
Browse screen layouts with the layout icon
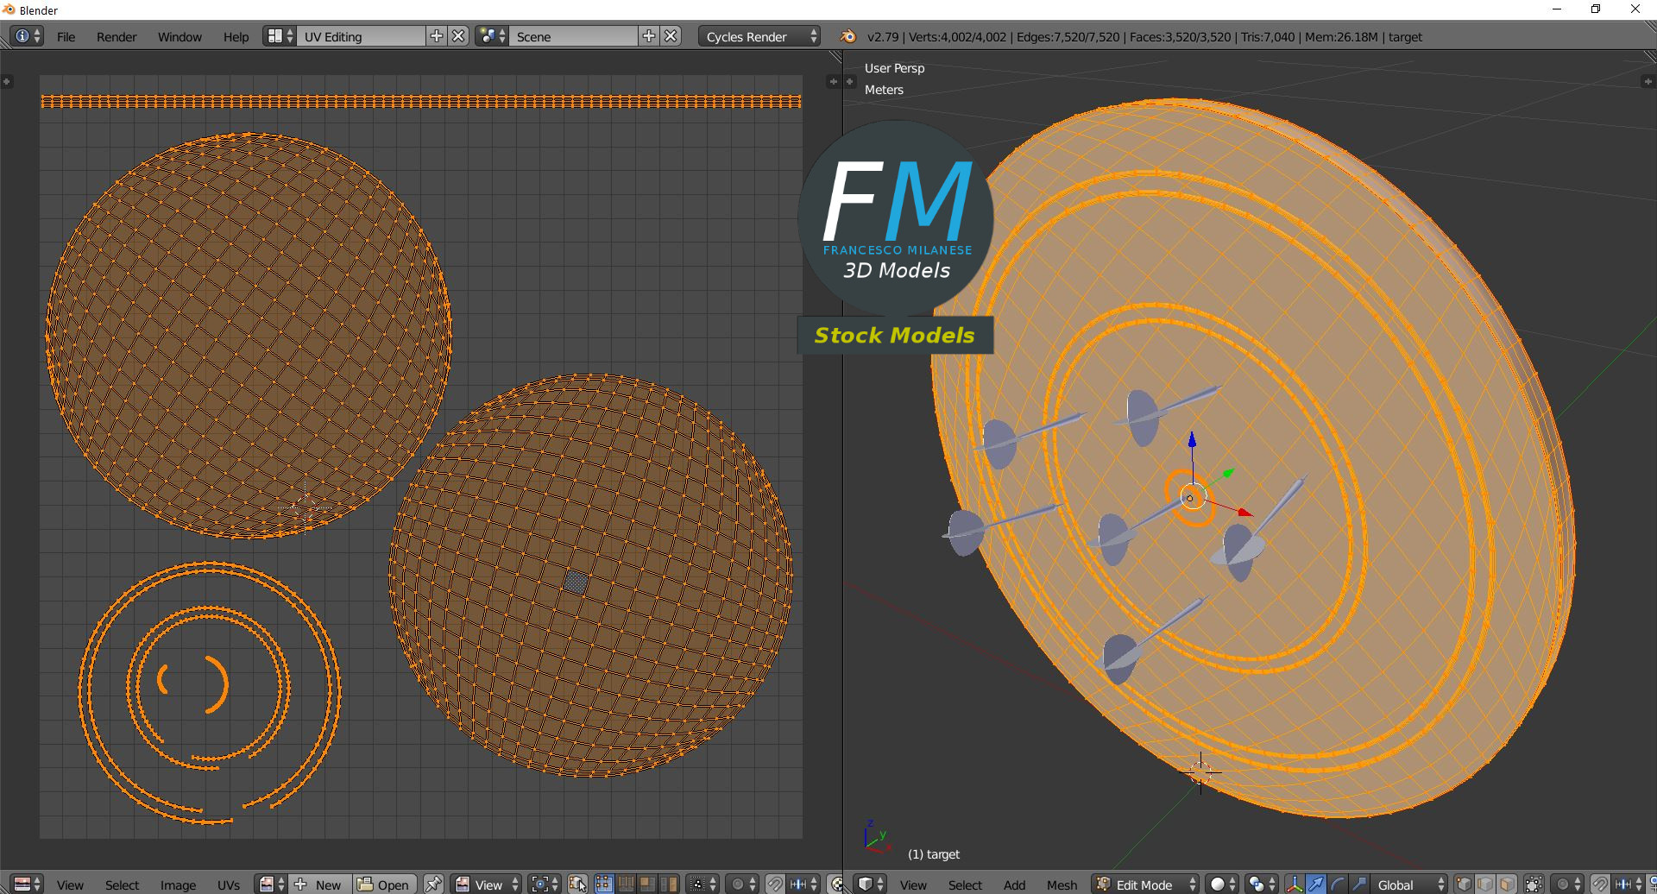[280, 36]
